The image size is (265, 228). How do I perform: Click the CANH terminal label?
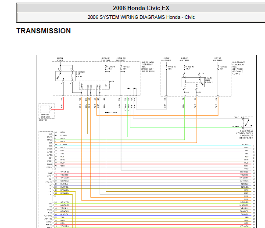tap(49, 167)
